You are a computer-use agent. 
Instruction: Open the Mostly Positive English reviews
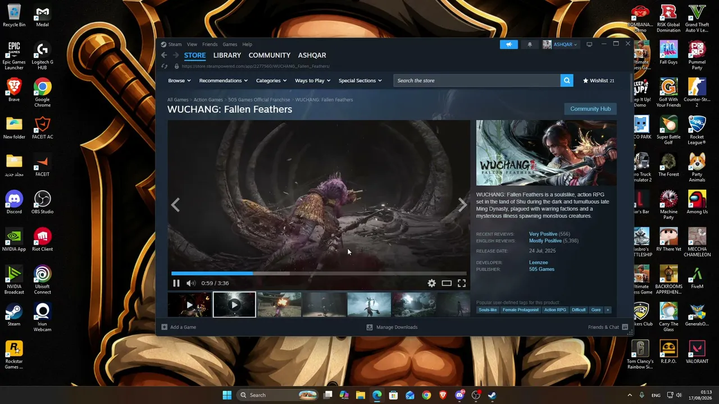click(x=545, y=241)
